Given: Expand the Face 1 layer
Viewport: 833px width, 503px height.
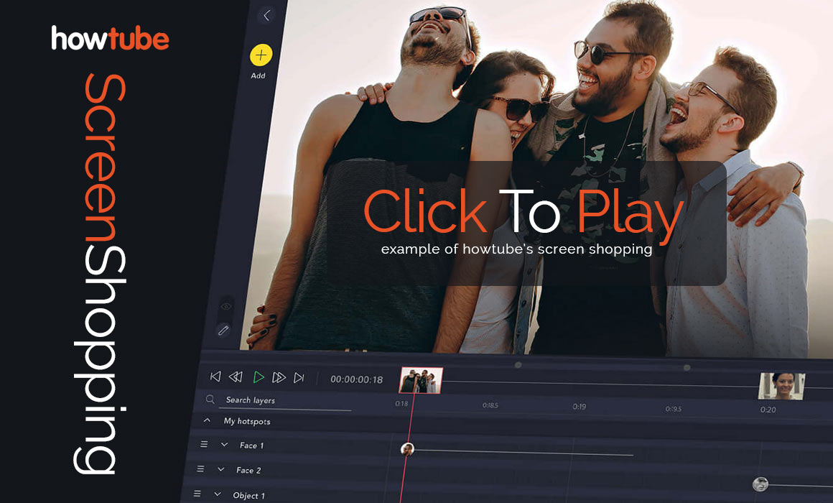Looking at the screenshot, I should (x=224, y=446).
